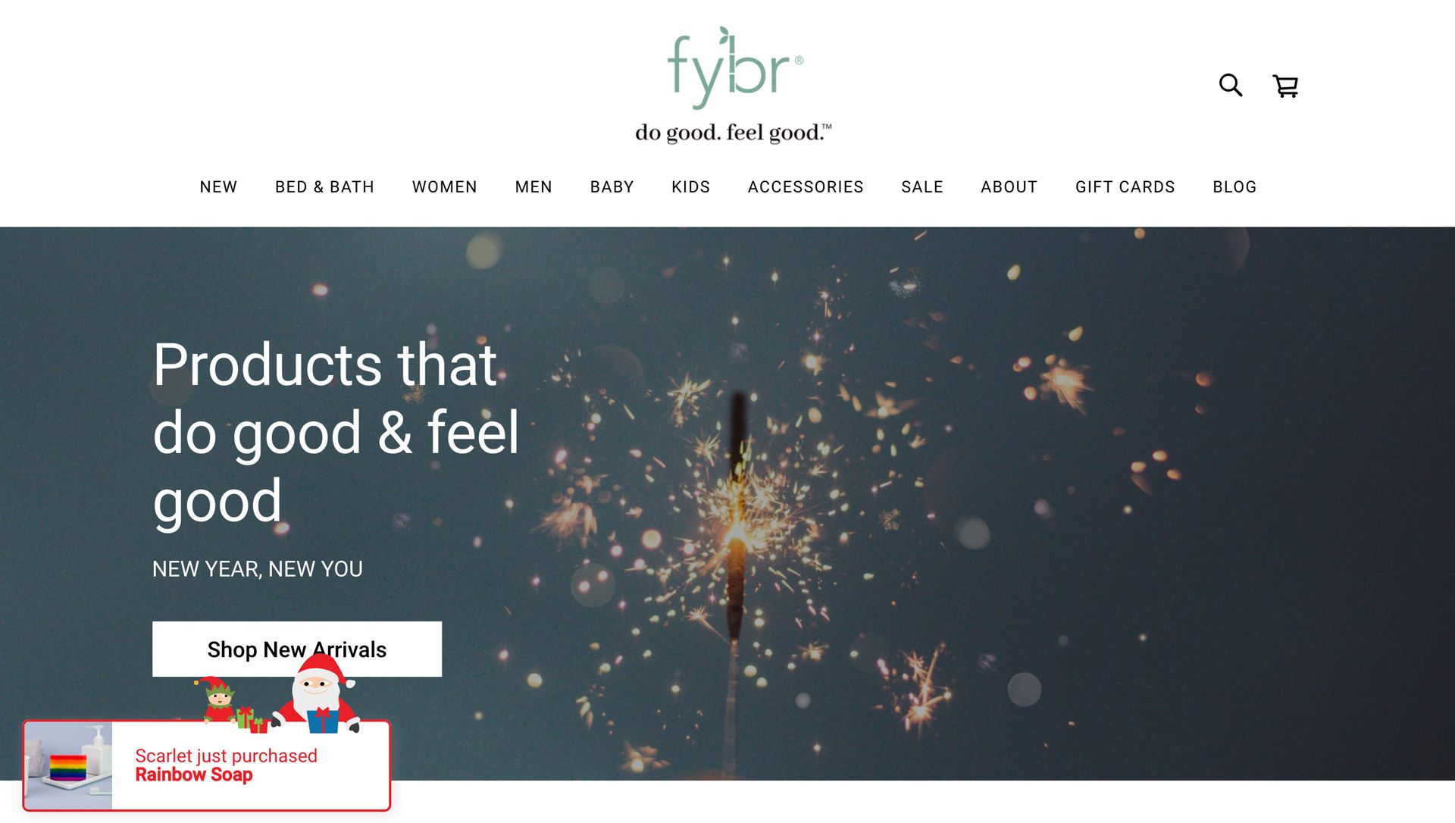
Task: Go to the WOMEN category
Action: pyautogui.click(x=444, y=187)
